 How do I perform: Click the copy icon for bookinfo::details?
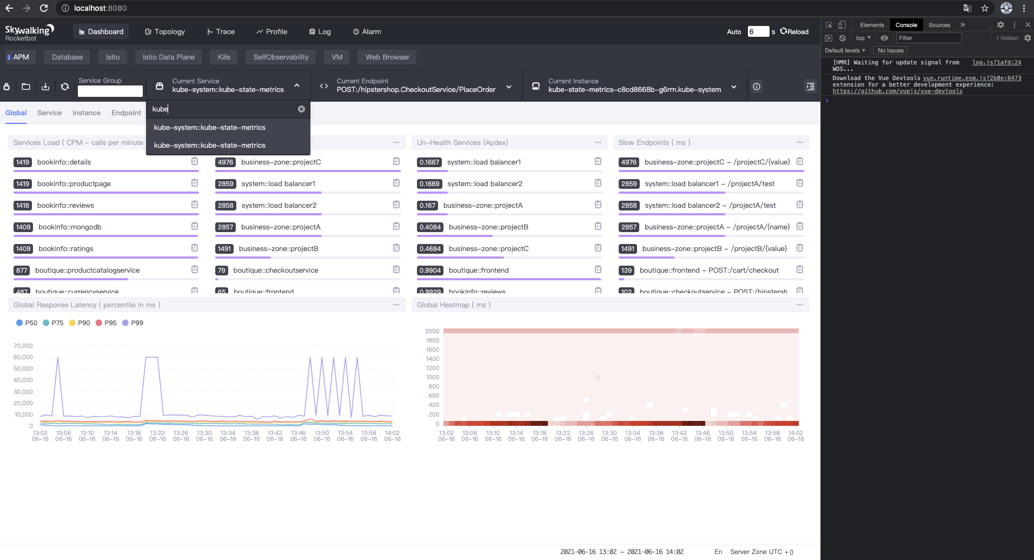[195, 161]
